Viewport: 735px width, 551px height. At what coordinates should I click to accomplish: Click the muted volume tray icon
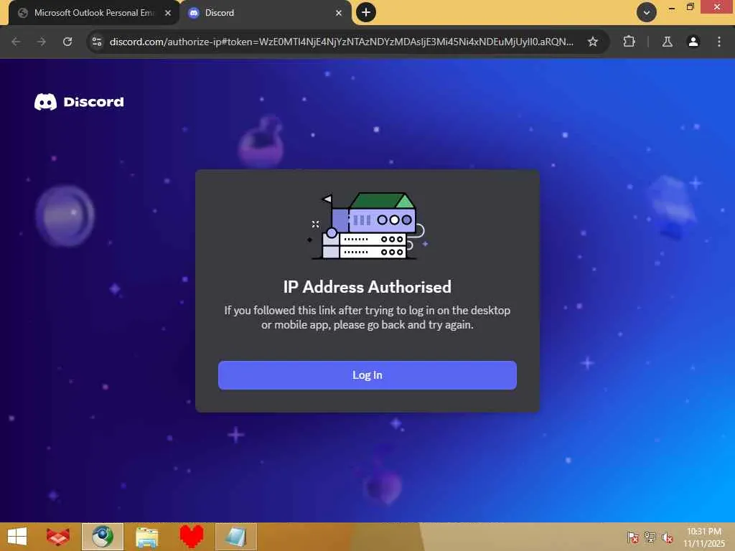coord(668,537)
